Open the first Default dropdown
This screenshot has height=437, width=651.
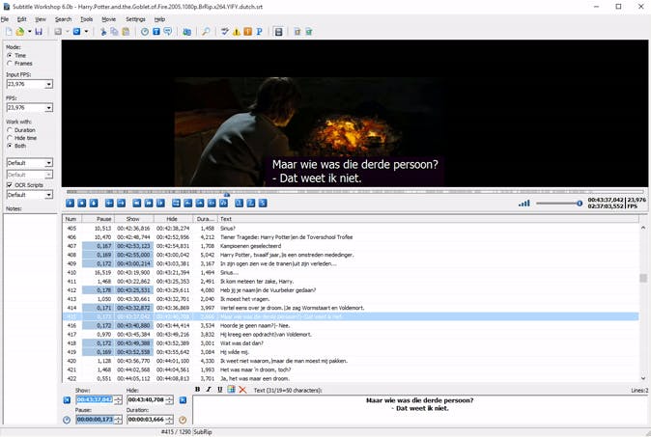(x=48, y=163)
